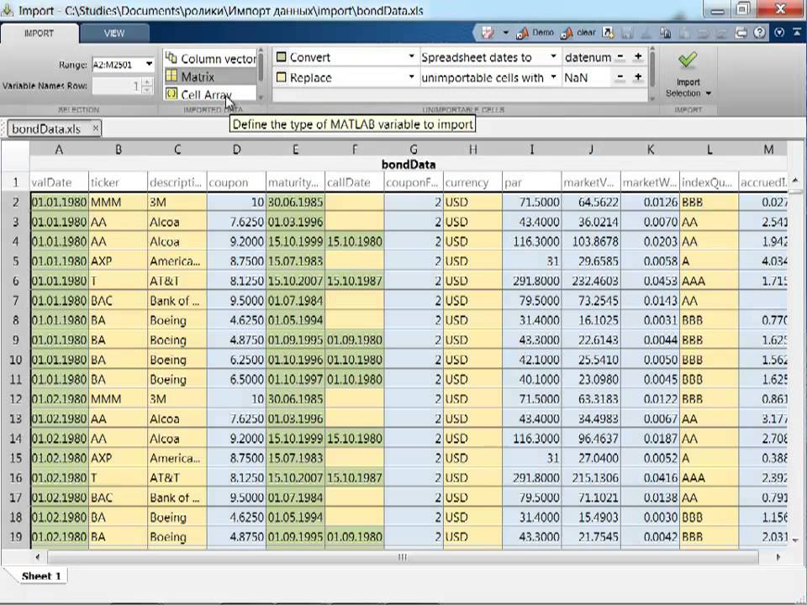Open the help question mark icon
This screenshot has width=807, height=605.
(759, 33)
